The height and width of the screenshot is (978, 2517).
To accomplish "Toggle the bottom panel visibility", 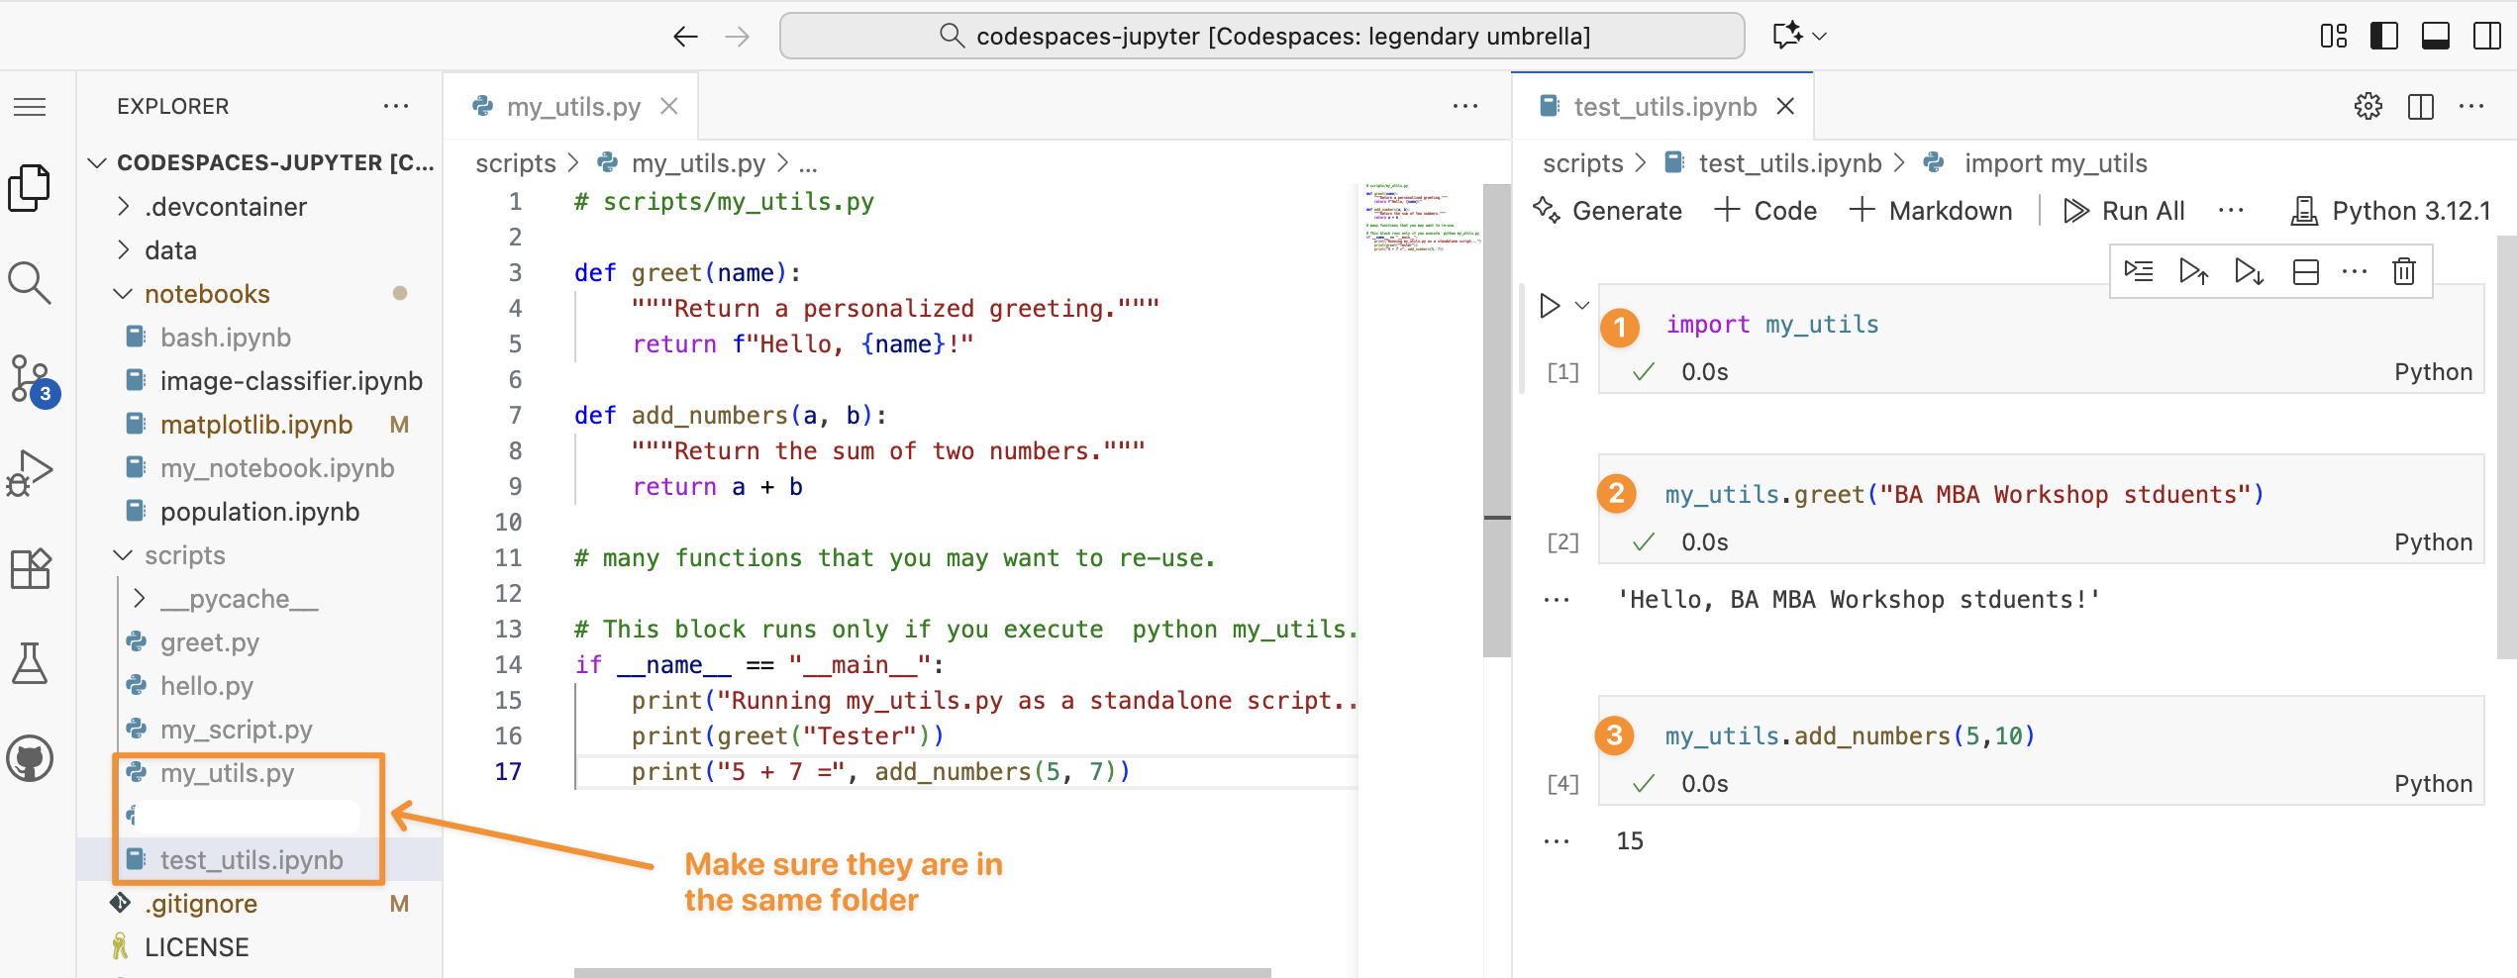I will click(x=2435, y=37).
